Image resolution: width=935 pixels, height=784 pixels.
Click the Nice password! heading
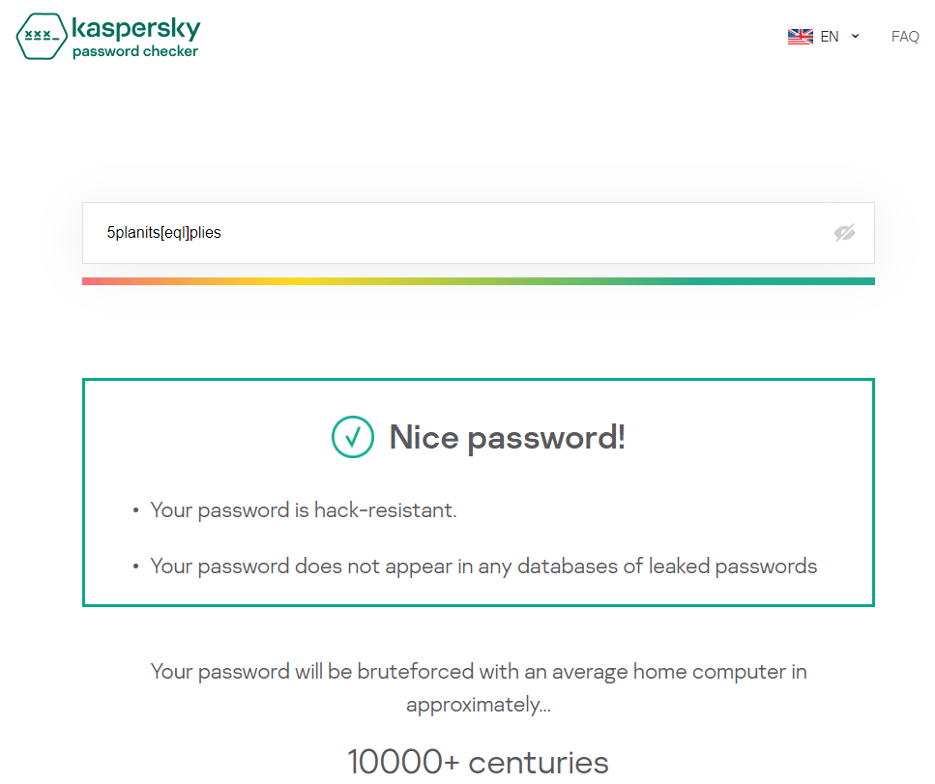(x=507, y=437)
